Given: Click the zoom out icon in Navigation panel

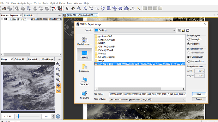Looking at the screenshot, I should click(x=58, y=69).
